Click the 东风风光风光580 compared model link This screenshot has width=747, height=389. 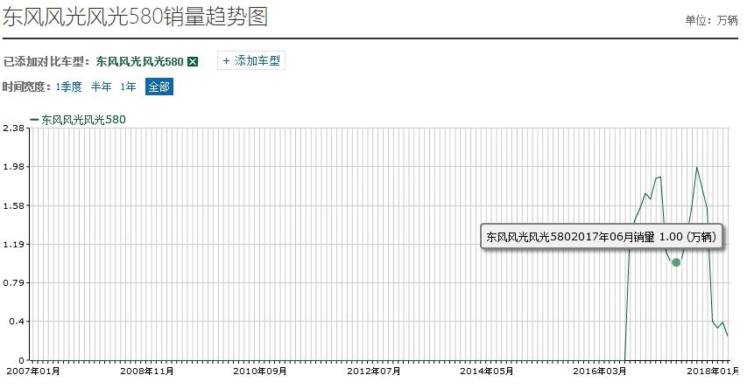[139, 62]
